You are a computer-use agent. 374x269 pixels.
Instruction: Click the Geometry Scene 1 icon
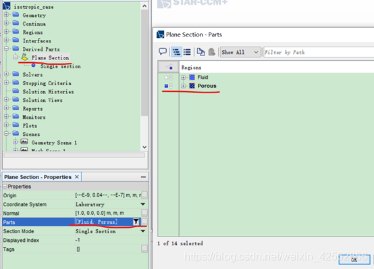point(24,142)
